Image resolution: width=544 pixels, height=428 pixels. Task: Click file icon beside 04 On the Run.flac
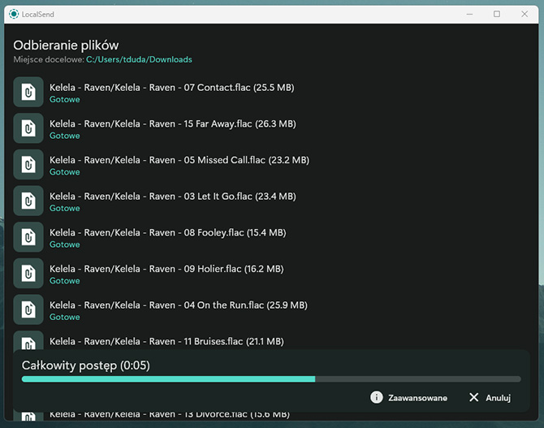28,309
